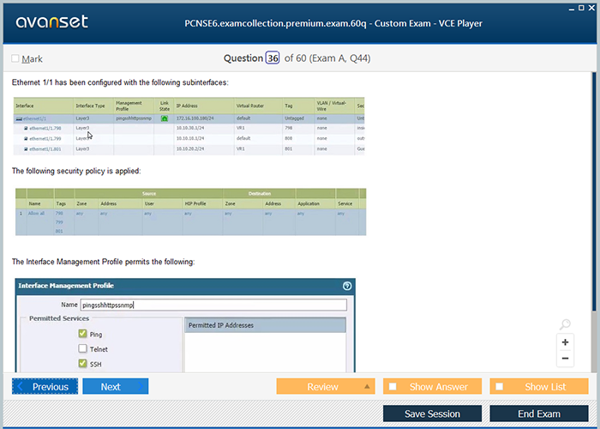600x429 pixels.
Task: Click the zoom in plus icon
Action: 565,342
